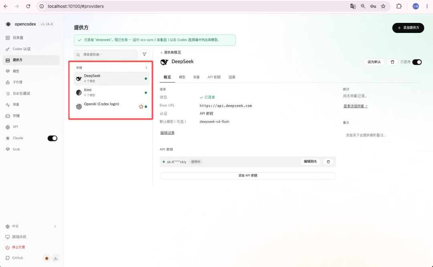The height and width of the screenshot is (267, 433).
Task: Open 日志与调试 in the sidebar
Action: pyautogui.click(x=31, y=94)
